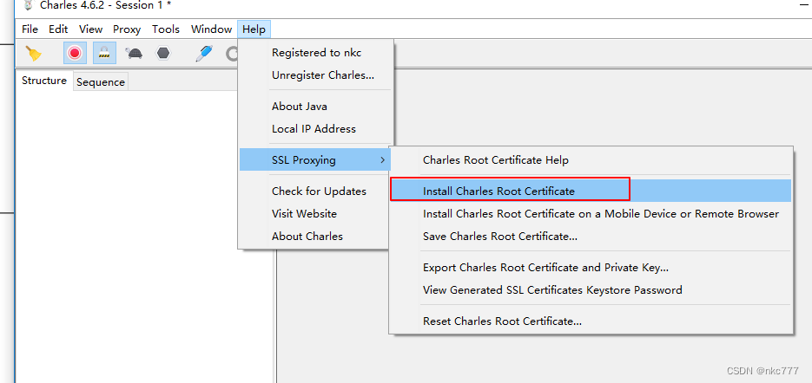
Task: Choose Install Root Certificate on Mobile Device
Action: pos(591,214)
